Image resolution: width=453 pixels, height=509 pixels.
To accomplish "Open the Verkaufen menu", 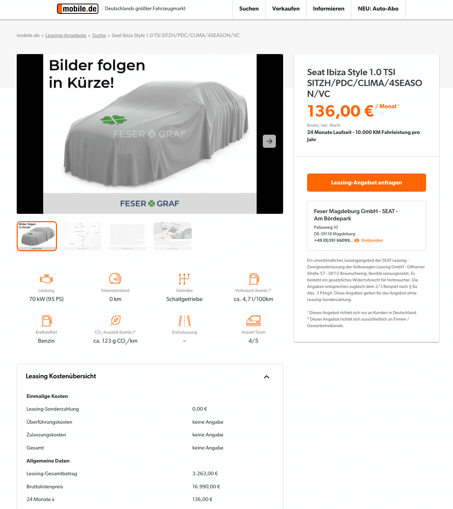I will pos(286,9).
